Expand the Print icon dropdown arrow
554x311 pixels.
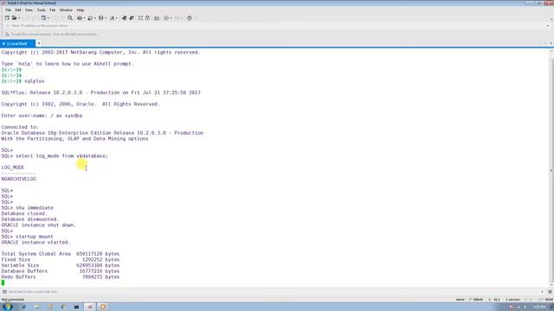click(84, 18)
